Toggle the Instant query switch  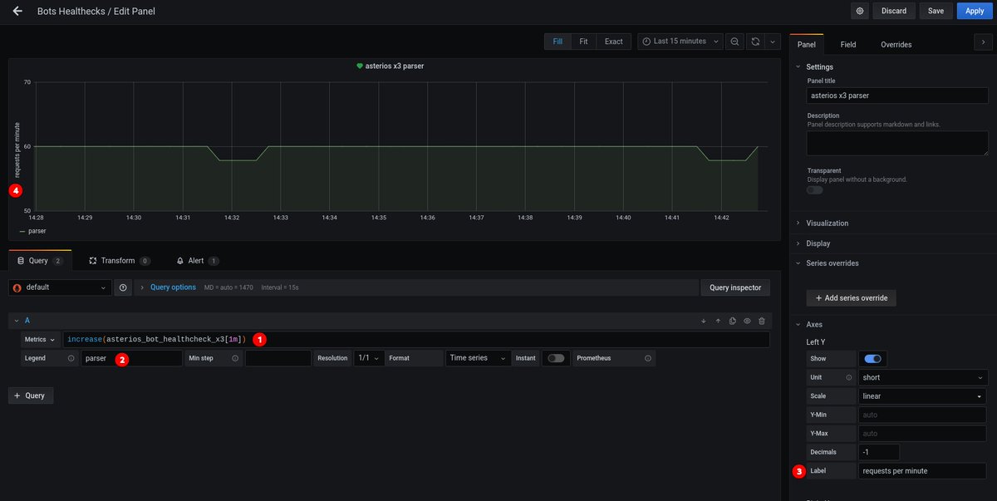pyautogui.click(x=556, y=358)
